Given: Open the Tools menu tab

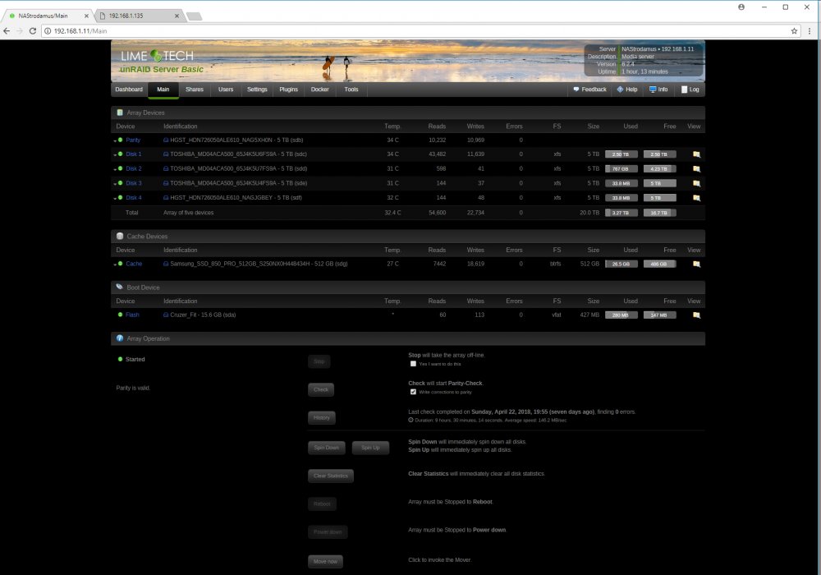Looking at the screenshot, I should click(351, 90).
